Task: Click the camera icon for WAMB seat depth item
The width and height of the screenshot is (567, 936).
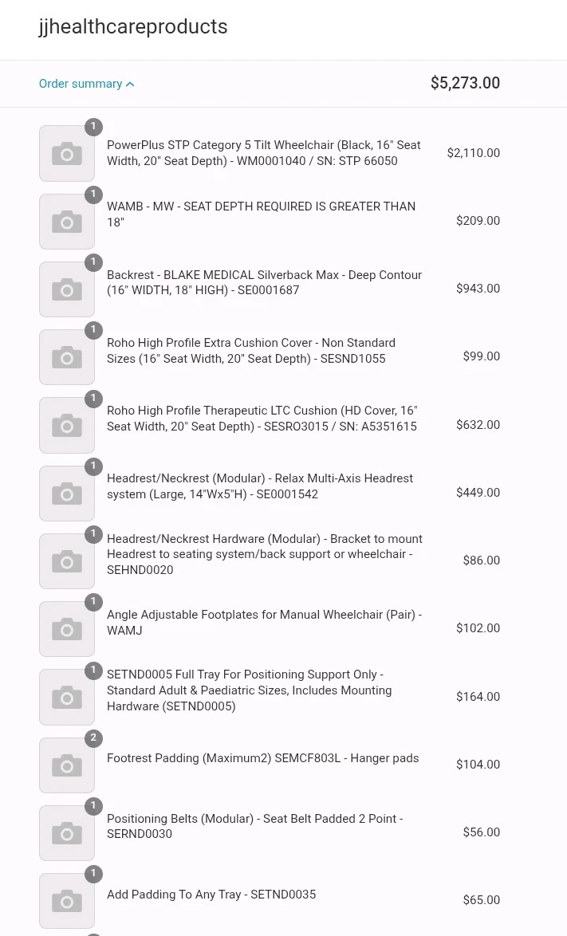Action: (x=67, y=222)
